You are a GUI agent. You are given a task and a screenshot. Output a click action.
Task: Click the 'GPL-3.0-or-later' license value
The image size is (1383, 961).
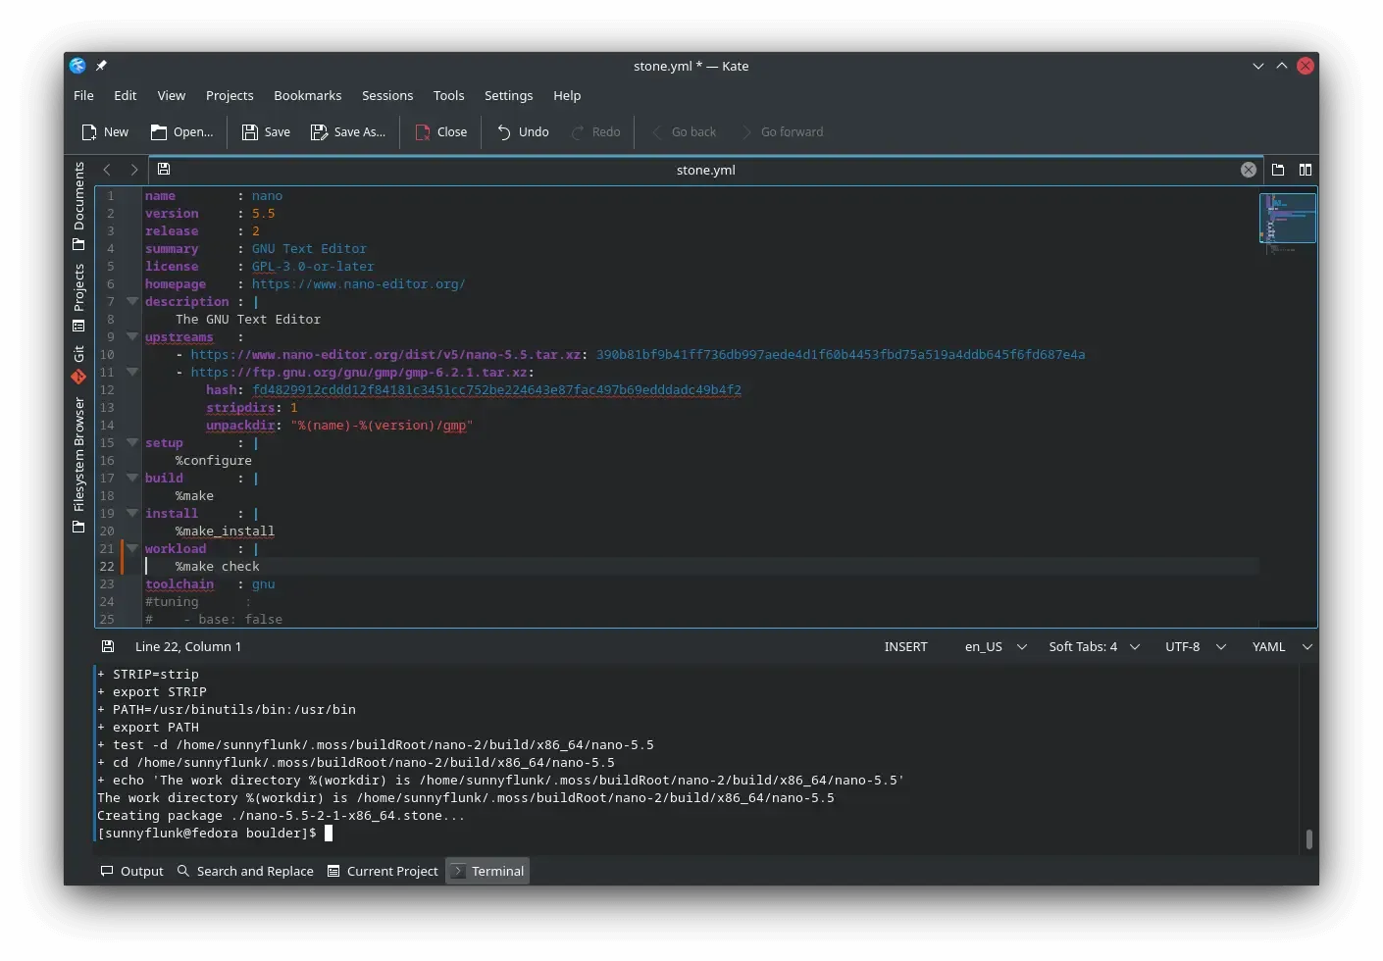[313, 267]
